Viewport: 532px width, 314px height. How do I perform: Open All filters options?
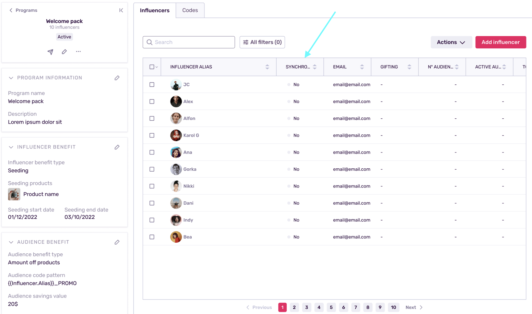(262, 42)
